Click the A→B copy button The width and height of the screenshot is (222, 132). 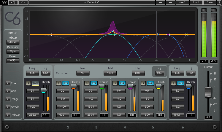(182, 2)
